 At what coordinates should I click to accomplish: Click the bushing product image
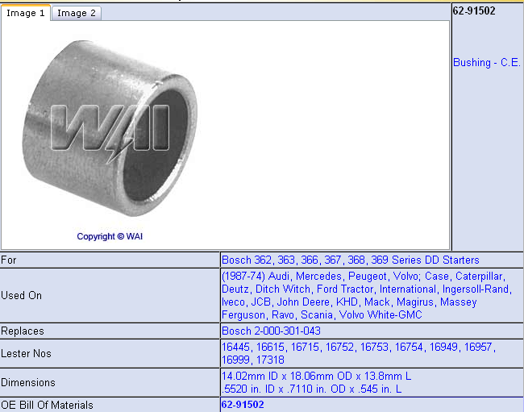click(110, 128)
